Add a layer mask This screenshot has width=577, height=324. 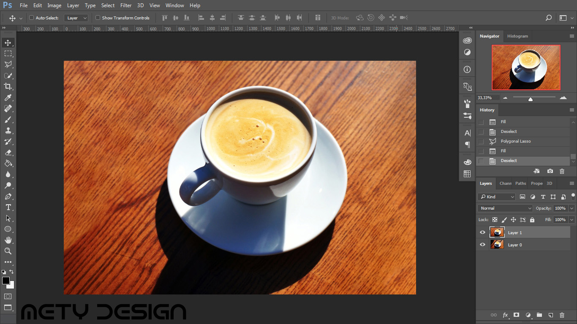coord(516,315)
